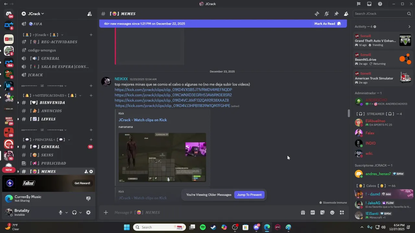415x233 pixels.
Task: Open Direct Messages home icon
Action: tap(9, 14)
